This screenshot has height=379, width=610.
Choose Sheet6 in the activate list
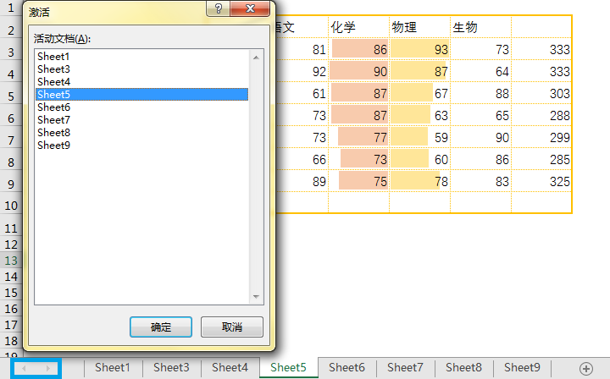pyautogui.click(x=142, y=107)
